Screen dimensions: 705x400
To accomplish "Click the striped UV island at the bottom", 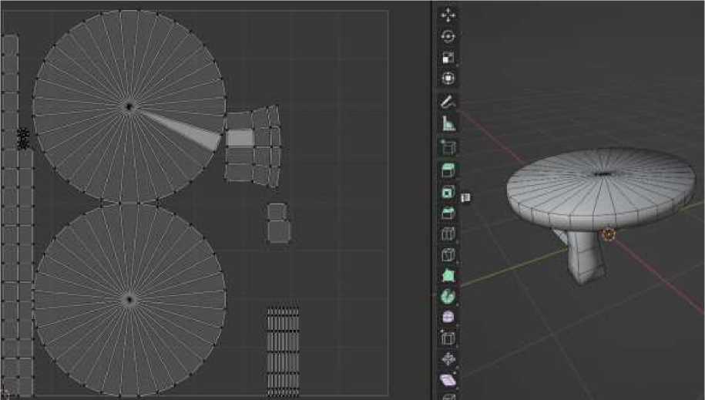I will coord(283,351).
